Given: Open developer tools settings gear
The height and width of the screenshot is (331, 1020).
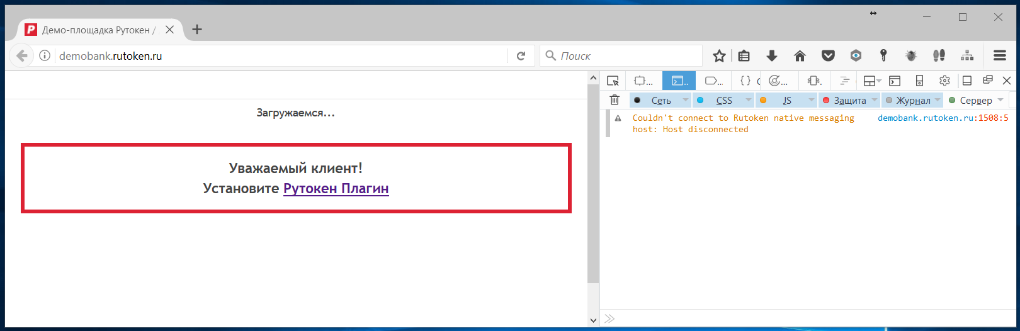Looking at the screenshot, I should tap(944, 81).
